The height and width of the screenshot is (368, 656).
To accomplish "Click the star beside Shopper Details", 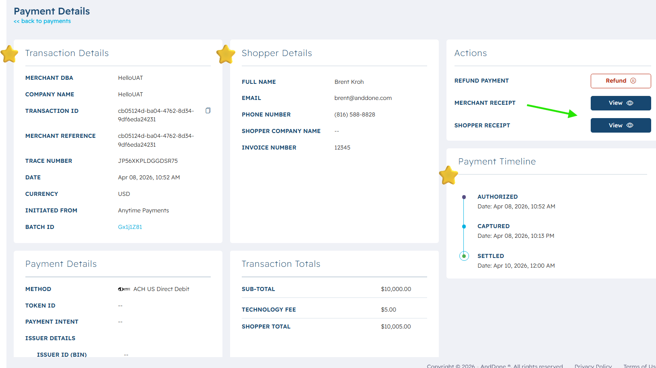I will point(226,54).
